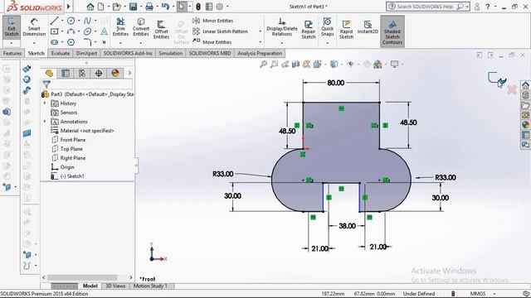Viewport: 531px width, 298px height.
Task: Open dropdown under Trim Entities
Action: click(x=120, y=43)
